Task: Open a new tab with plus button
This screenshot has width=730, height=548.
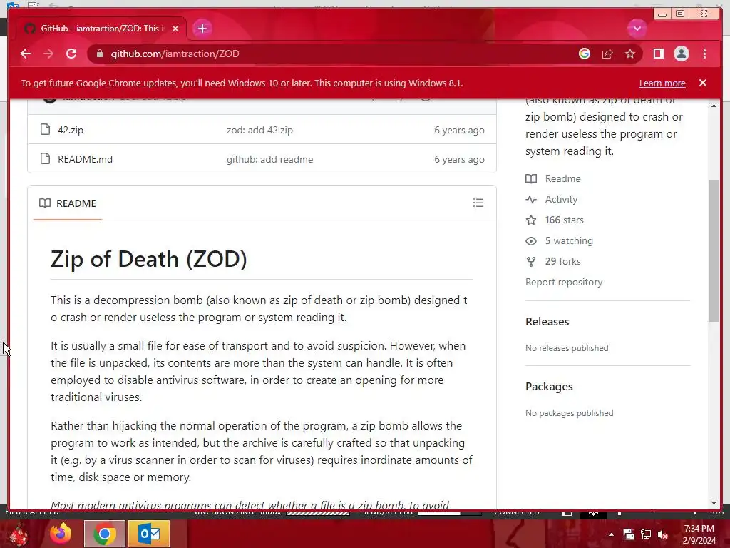Action: pyautogui.click(x=202, y=29)
